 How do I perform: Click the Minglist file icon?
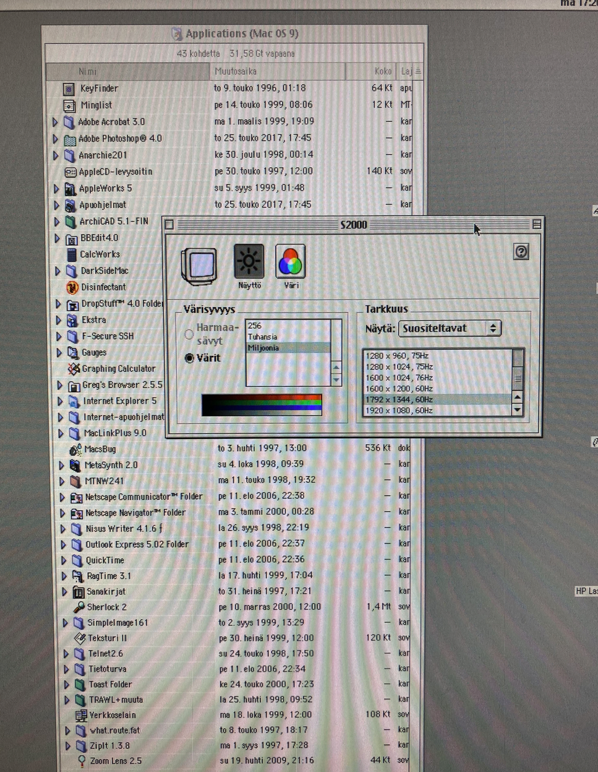click(69, 106)
